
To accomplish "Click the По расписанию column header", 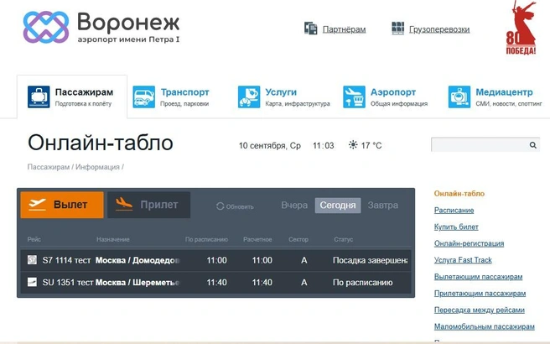I will 206,239.
